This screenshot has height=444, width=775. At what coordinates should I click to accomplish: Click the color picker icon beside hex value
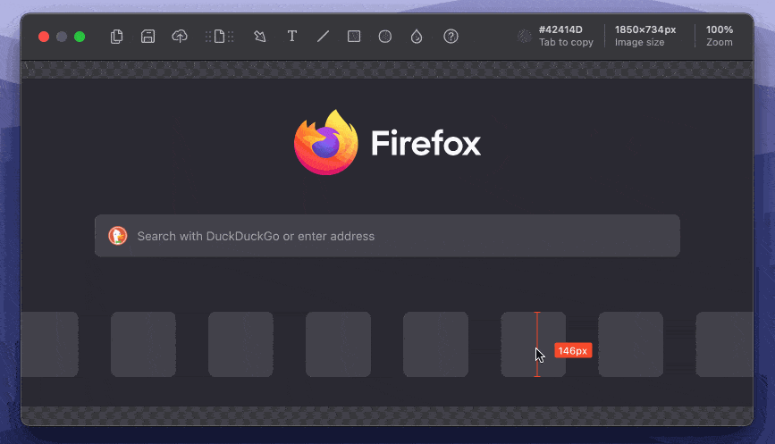[525, 37]
